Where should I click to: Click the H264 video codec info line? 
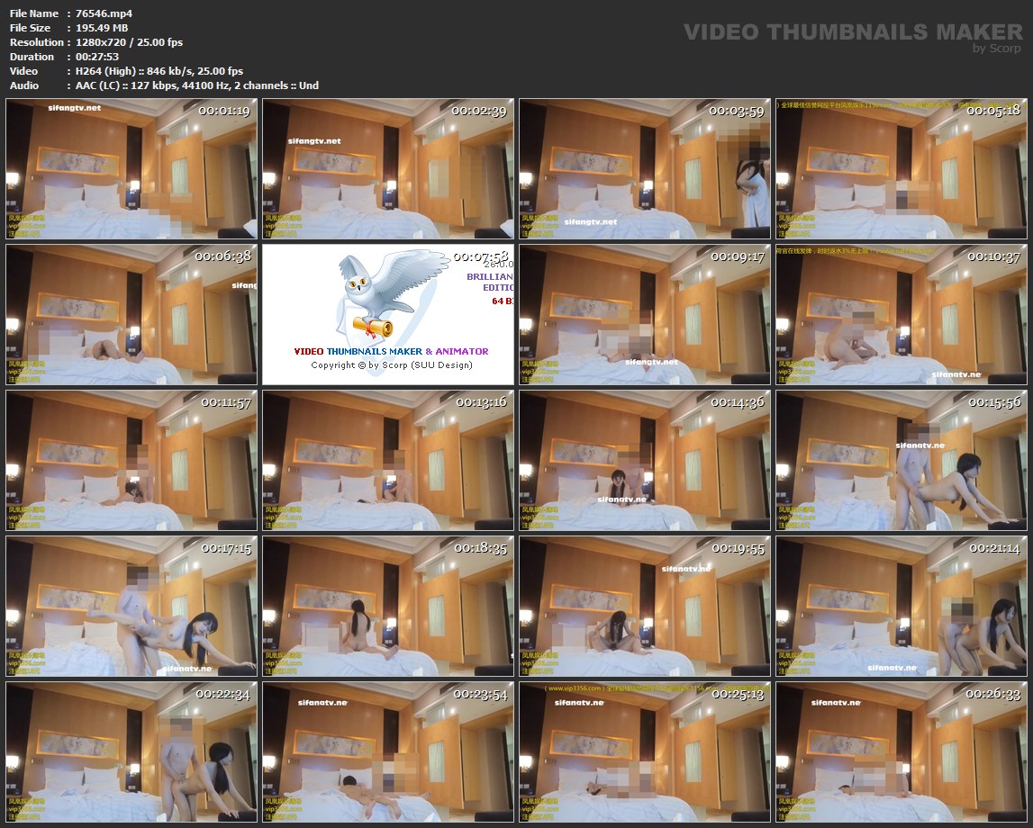pyautogui.click(x=159, y=71)
